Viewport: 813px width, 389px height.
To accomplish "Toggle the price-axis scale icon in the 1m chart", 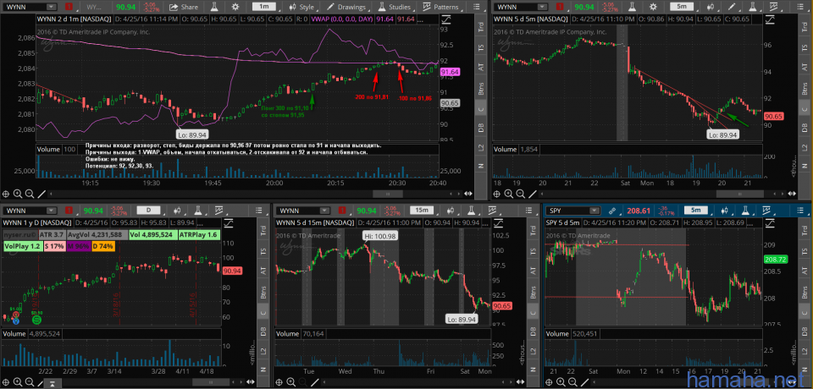I will click(446, 19).
